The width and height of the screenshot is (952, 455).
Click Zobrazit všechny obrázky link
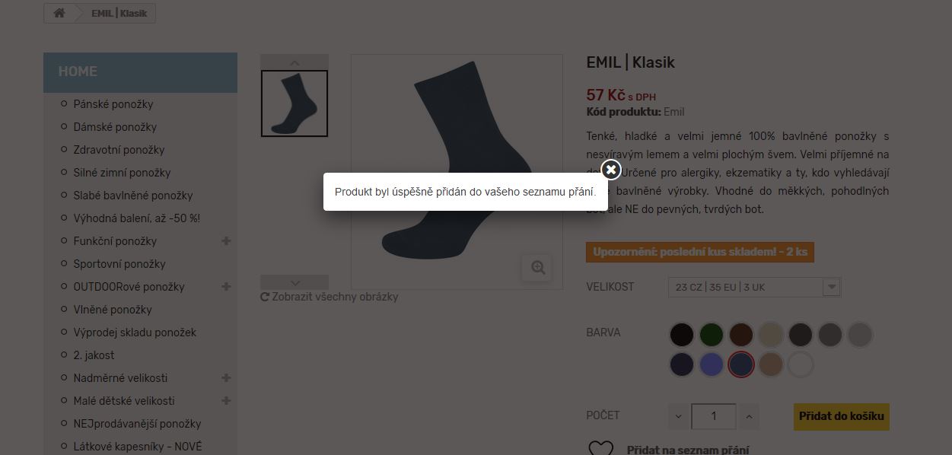(x=330, y=297)
